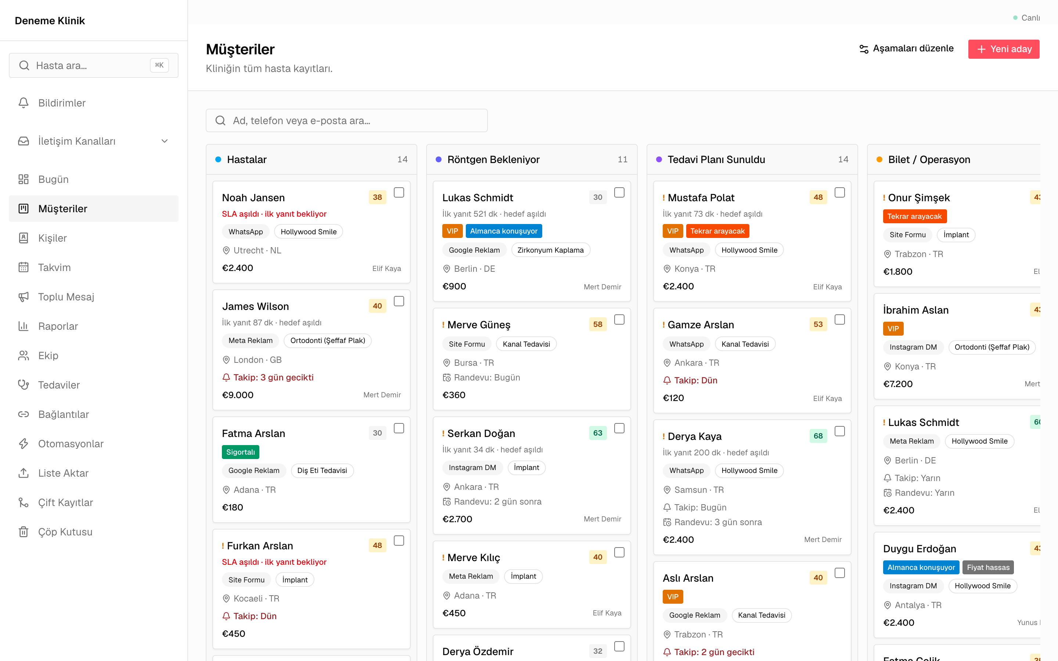Click the Liste Aktar upload icon
Screen dimensions: 1058x661
point(24,473)
